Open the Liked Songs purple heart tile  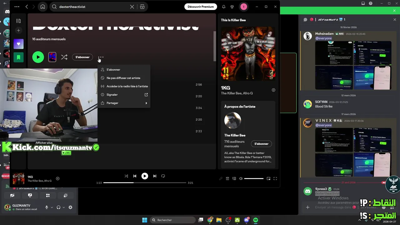18,44
